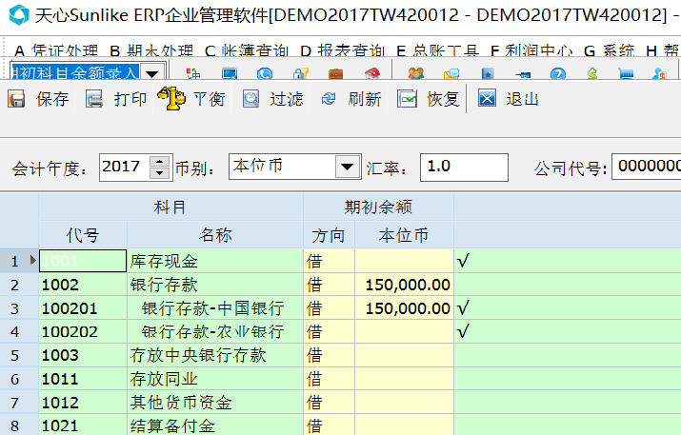Open the E 总账工具 menu
This screenshot has width=681, height=435.
point(437,51)
